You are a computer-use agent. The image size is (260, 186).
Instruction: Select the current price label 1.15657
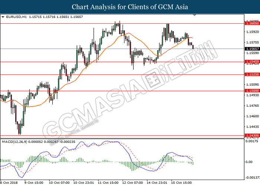252,49
